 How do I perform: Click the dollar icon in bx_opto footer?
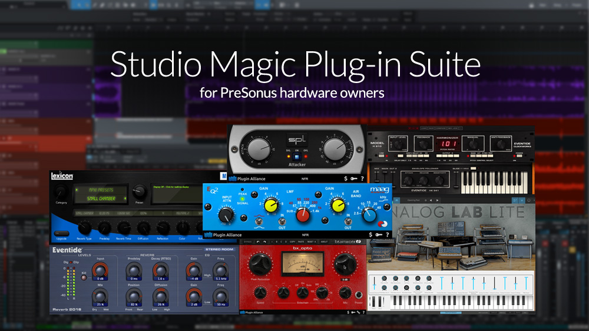(x=348, y=312)
